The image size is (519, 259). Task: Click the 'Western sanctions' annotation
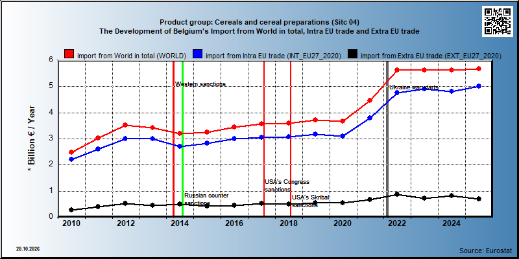point(200,84)
